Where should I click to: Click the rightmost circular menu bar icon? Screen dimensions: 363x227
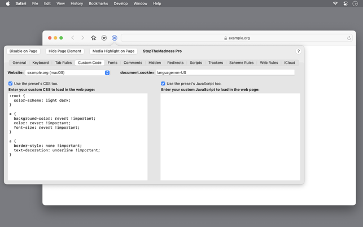coord(355,3)
